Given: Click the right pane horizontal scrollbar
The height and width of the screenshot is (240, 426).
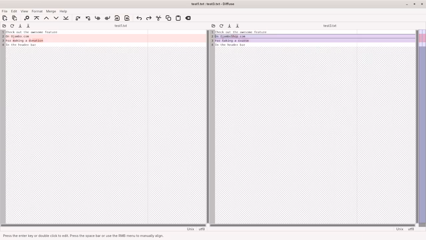Looking at the screenshot, I should pos(313,225).
